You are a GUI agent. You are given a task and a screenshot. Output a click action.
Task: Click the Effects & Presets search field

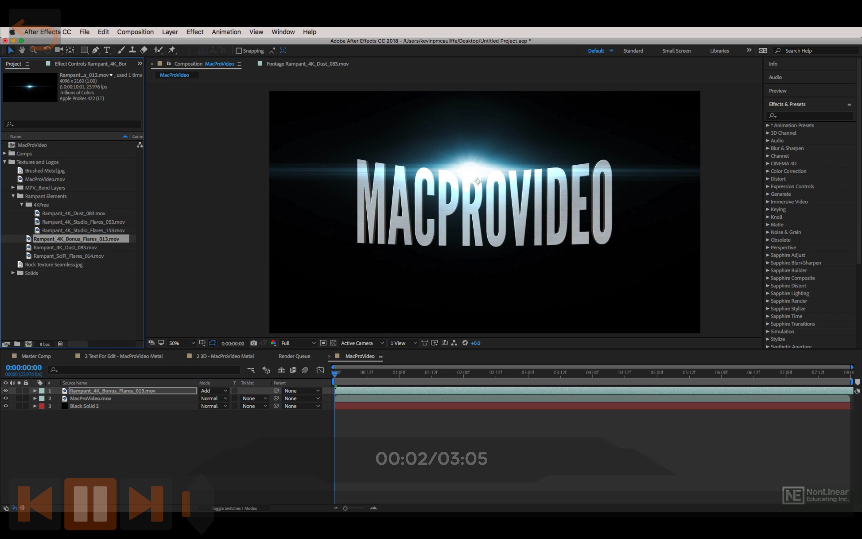(809, 116)
